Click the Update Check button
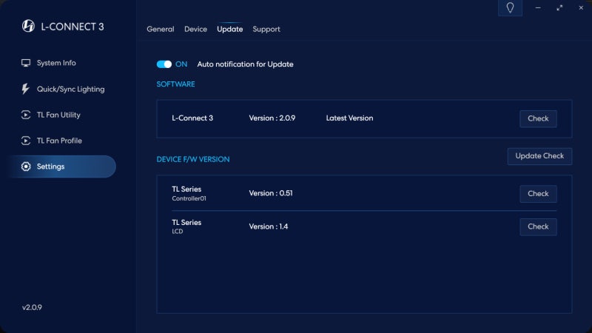The height and width of the screenshot is (333, 592). (539, 156)
